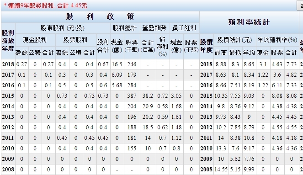Select the 2011 average price 10.8
The width and height of the screenshot is (303, 175).
pos(249,138)
